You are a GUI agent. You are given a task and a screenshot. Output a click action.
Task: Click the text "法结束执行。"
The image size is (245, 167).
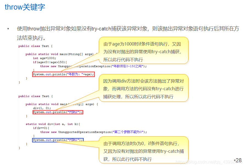(31, 38)
